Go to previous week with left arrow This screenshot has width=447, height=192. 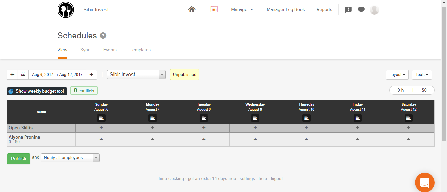tap(12, 75)
